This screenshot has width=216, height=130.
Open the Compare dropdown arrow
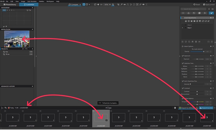coord(80,5)
